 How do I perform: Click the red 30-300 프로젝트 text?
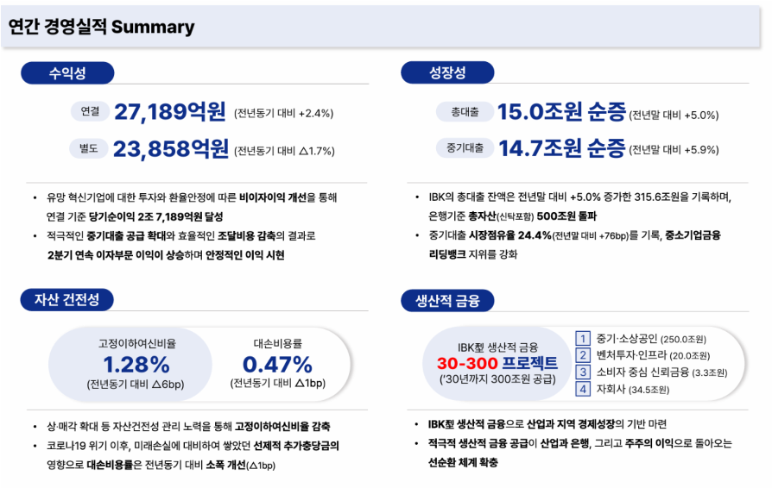(497, 362)
